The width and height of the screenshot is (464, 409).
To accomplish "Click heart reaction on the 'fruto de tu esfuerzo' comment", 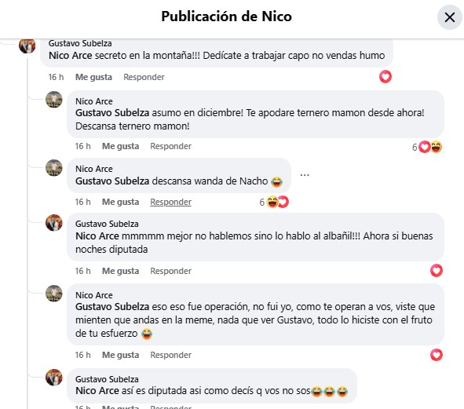I will [437, 355].
